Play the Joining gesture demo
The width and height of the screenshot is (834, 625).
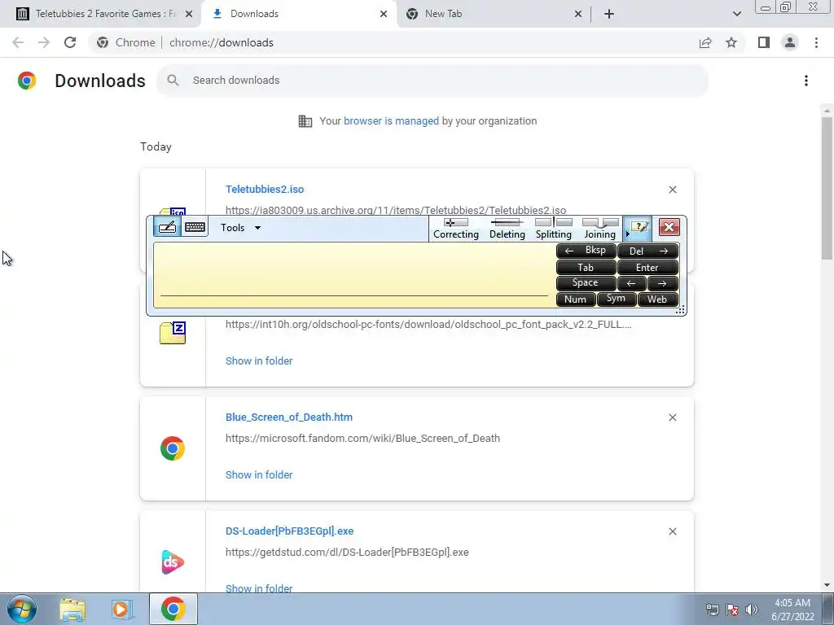point(600,229)
